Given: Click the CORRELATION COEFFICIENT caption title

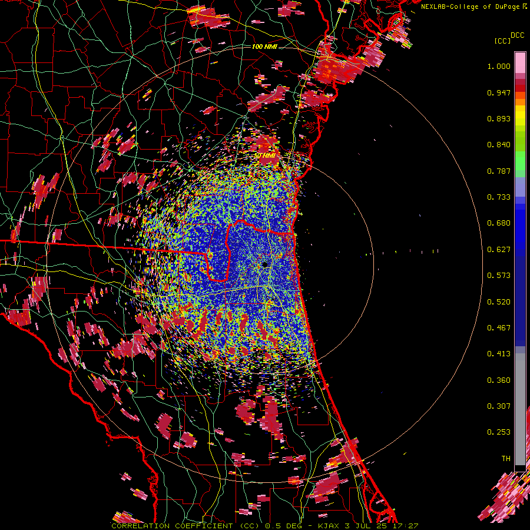Looking at the screenshot, I should pos(172,526).
